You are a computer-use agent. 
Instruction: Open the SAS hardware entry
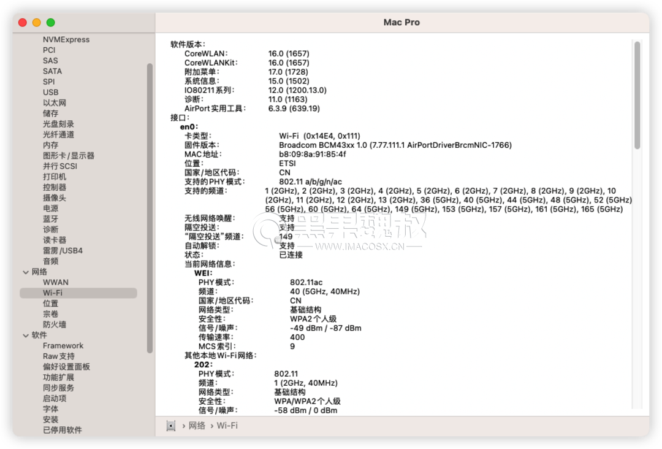point(50,61)
